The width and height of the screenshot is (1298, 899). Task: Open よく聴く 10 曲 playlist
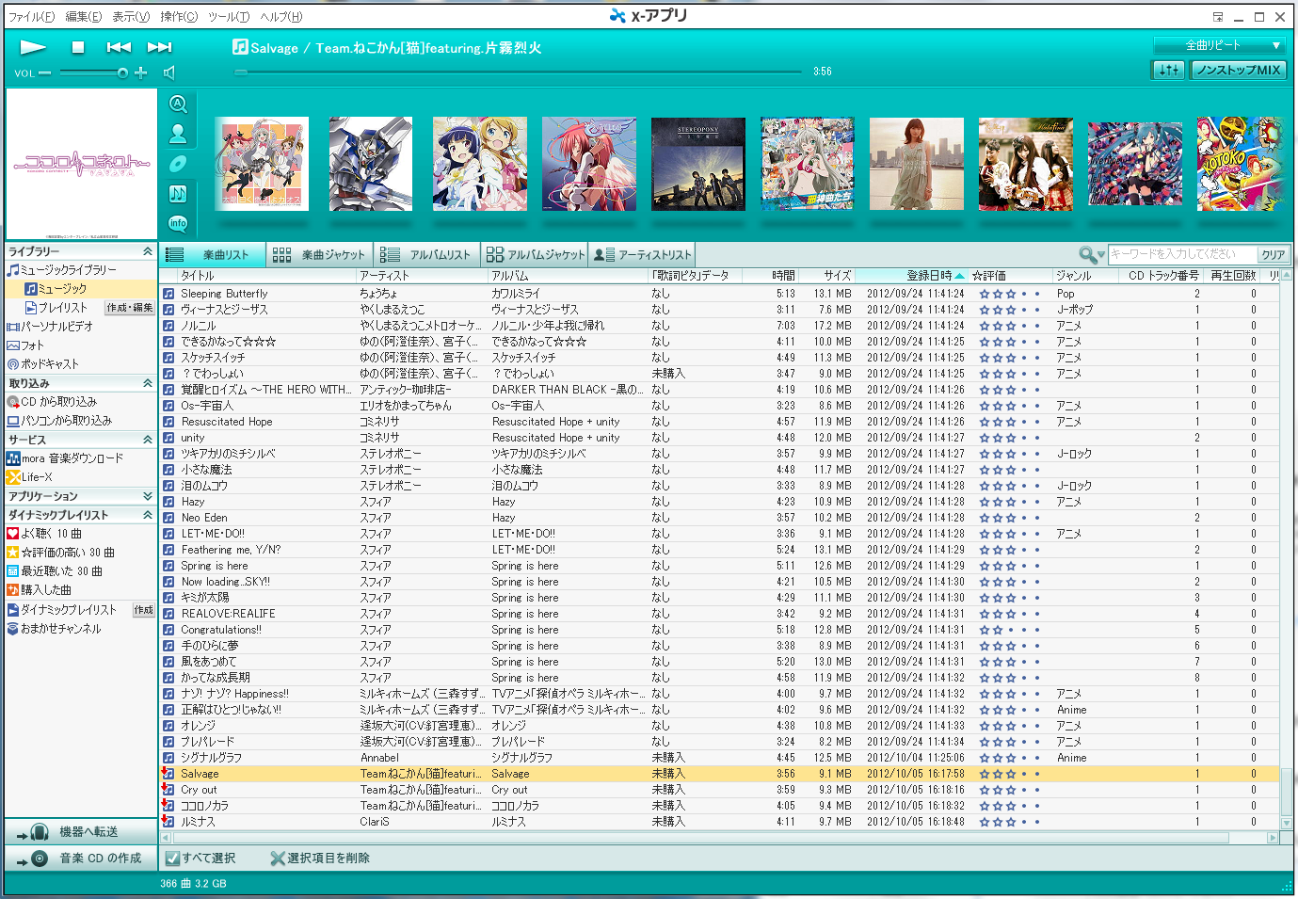[x=44, y=534]
